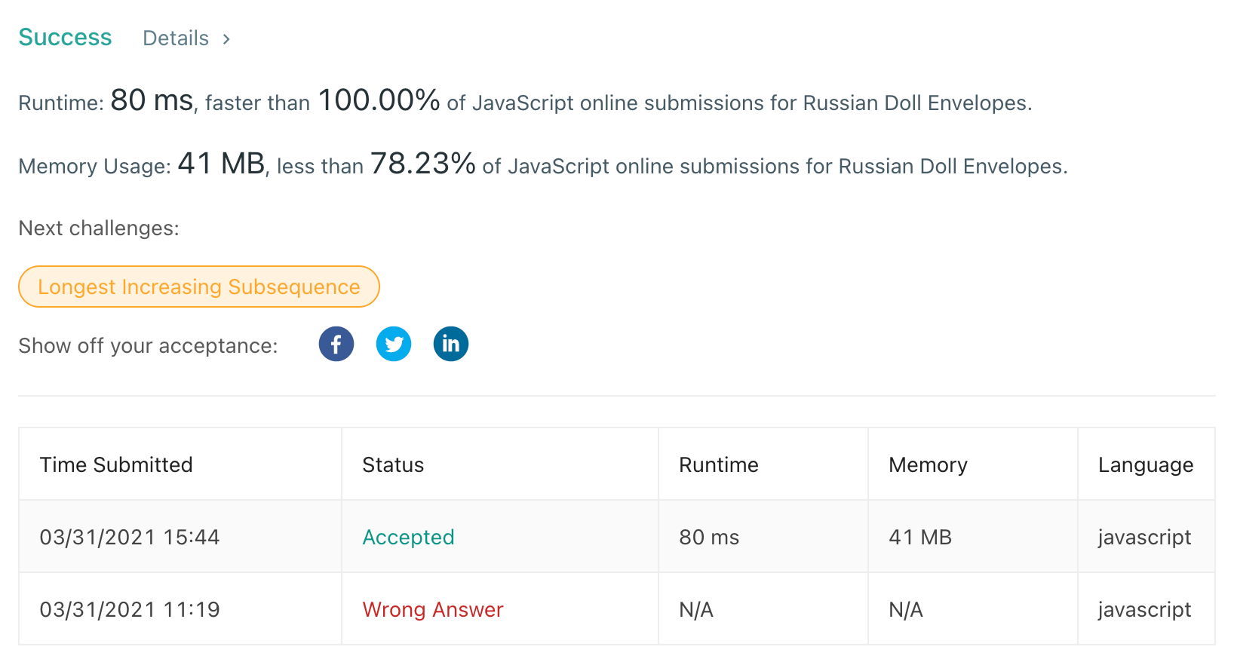This screenshot has width=1234, height=662.
Task: Click the chevron arrow beside Details
Action: 226,39
